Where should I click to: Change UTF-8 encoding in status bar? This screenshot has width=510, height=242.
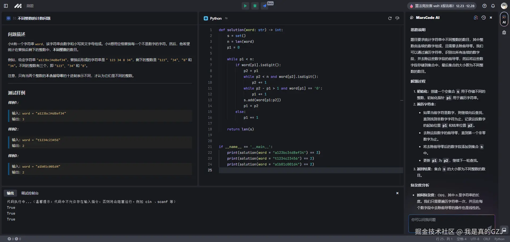coord(475,239)
